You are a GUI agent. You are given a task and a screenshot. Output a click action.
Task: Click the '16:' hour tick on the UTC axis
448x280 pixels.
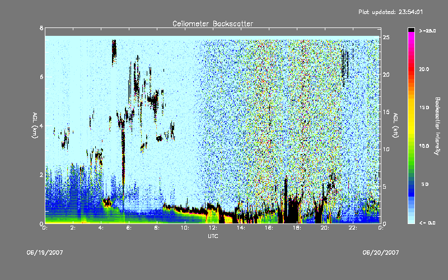coord(269,228)
